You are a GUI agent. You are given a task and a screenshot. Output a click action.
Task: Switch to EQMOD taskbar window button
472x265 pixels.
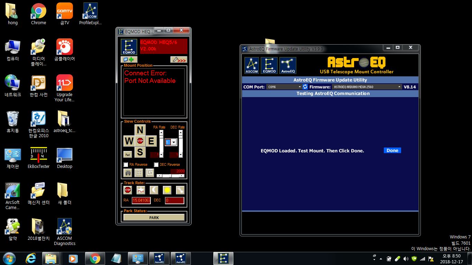(223, 258)
